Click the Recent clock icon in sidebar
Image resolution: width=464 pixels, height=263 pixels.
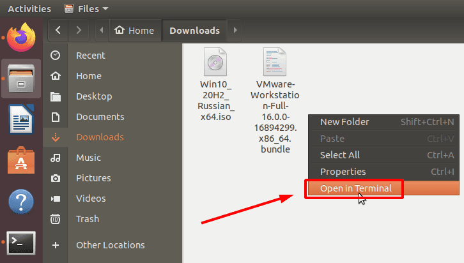[x=56, y=56]
